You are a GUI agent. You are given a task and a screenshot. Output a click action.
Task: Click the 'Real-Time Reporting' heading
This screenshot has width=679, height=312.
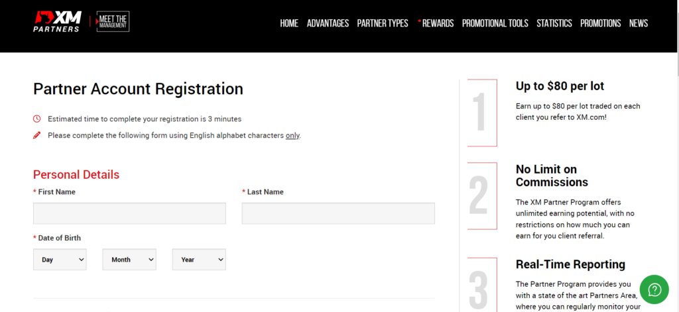pos(570,264)
